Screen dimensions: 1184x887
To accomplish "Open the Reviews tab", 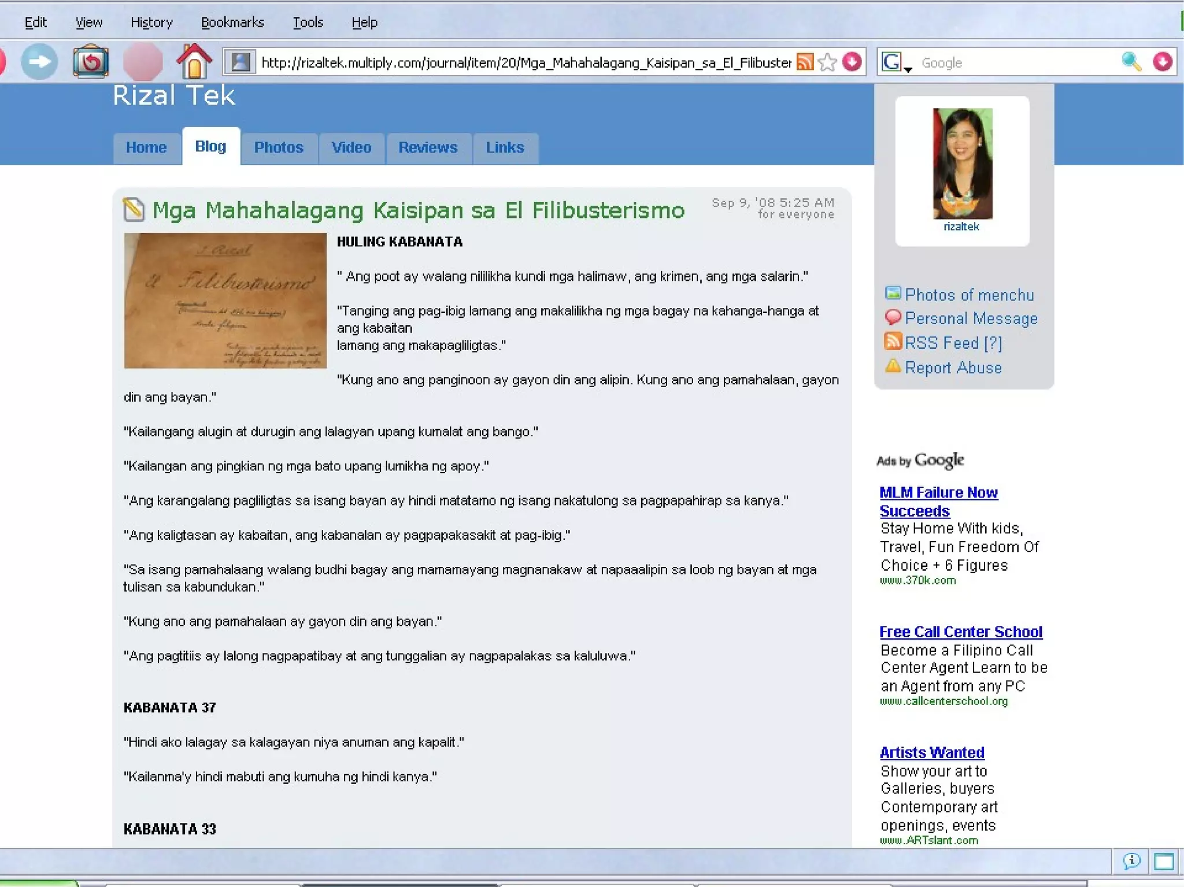I will coord(428,148).
